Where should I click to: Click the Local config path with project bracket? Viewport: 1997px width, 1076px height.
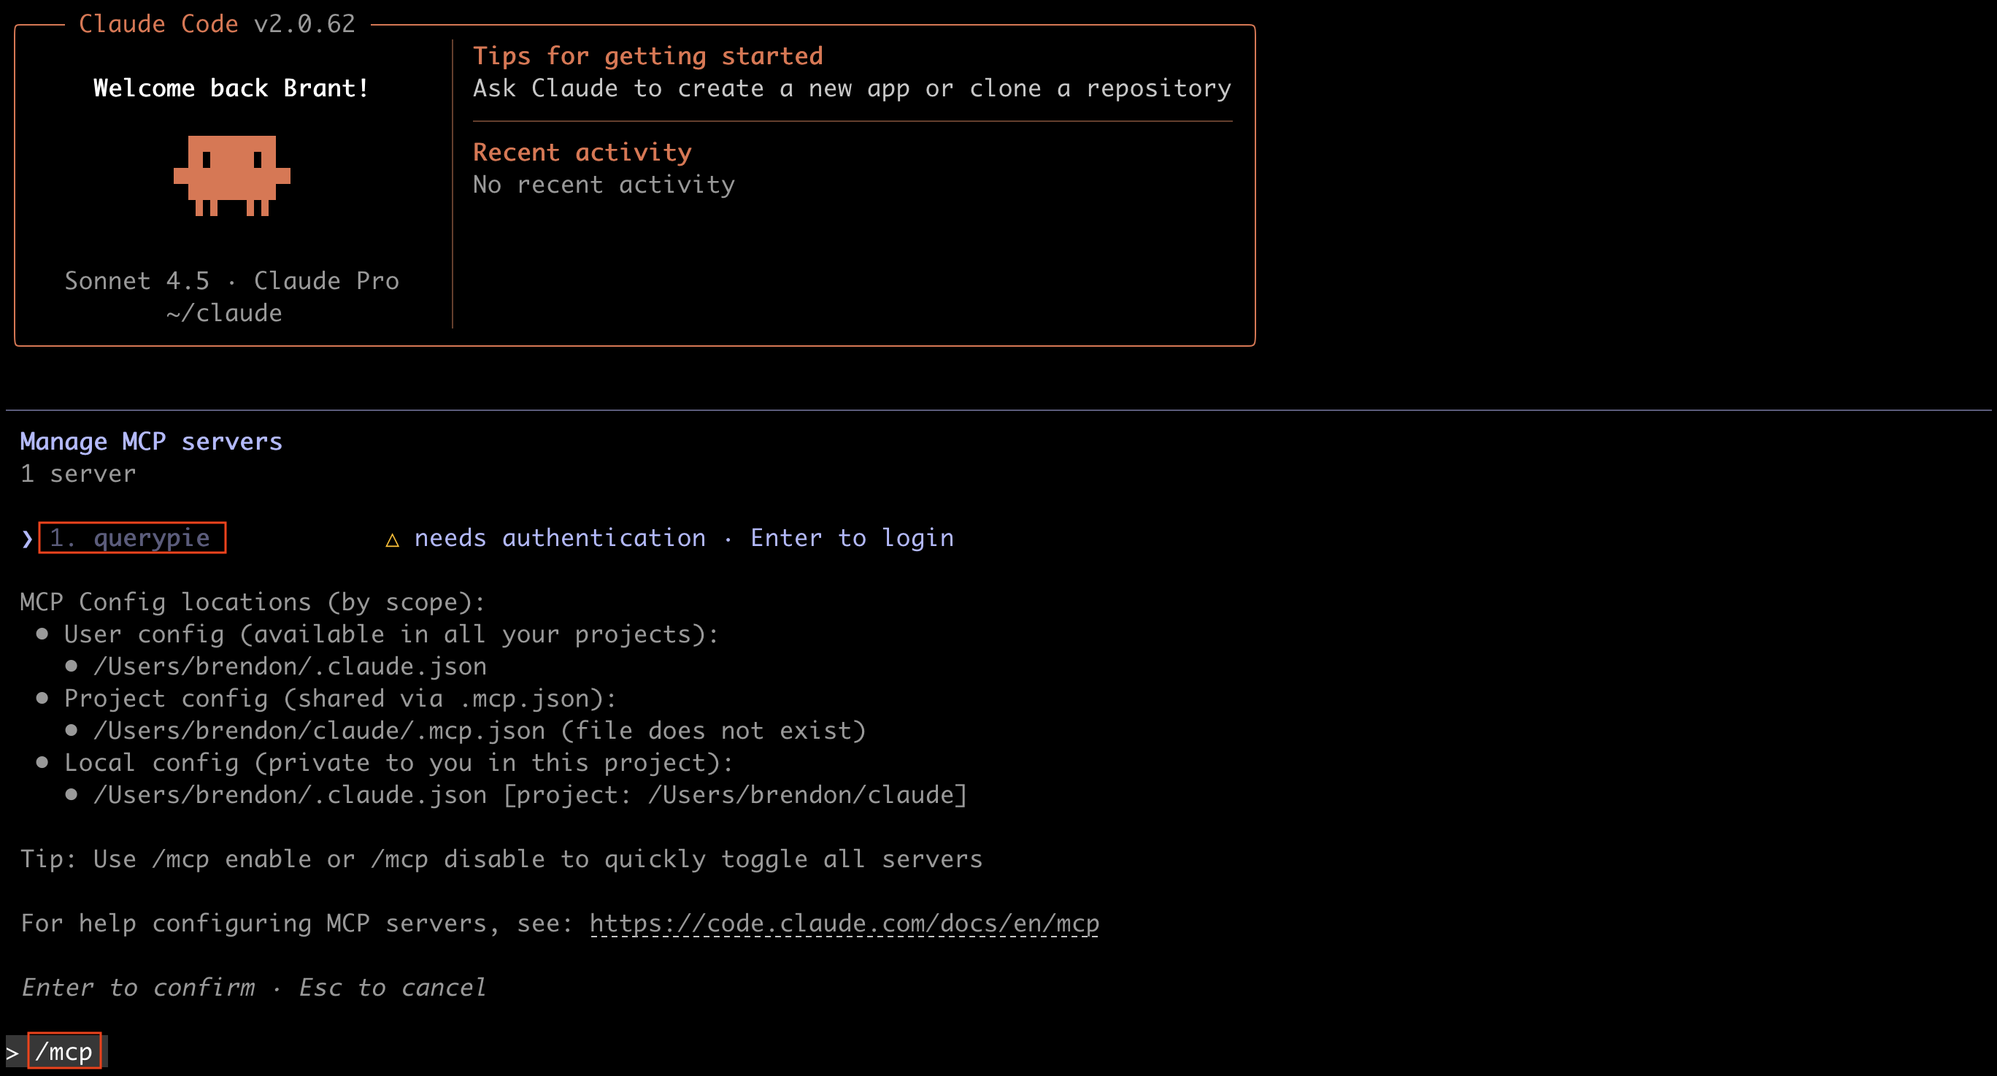(x=529, y=796)
